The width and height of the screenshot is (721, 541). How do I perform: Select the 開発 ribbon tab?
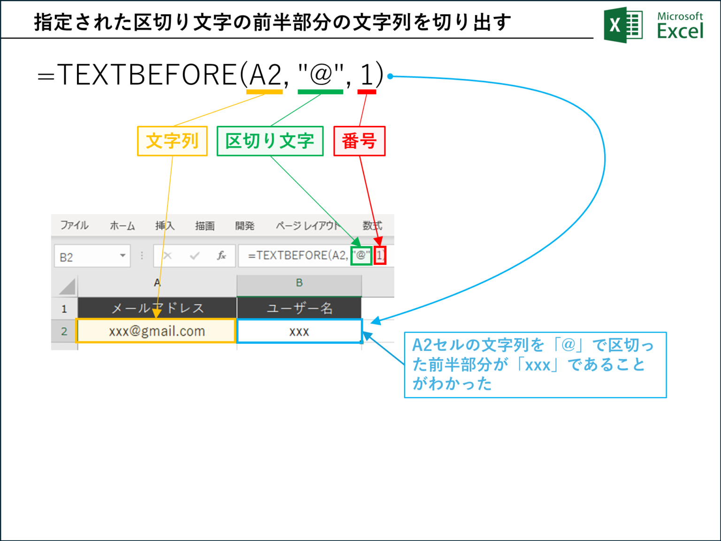(245, 226)
